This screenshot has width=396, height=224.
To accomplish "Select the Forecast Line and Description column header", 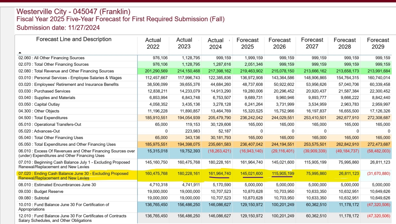I will pos(74,39).
